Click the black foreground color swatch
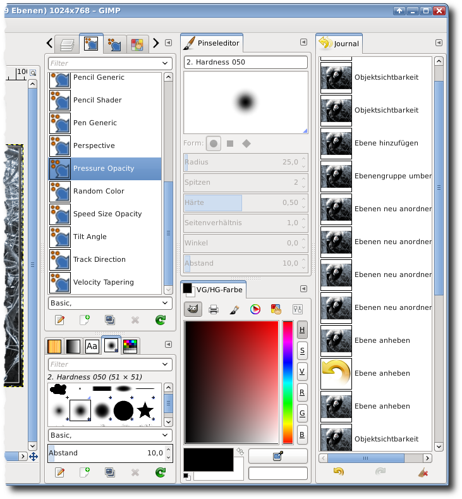 click(207, 459)
